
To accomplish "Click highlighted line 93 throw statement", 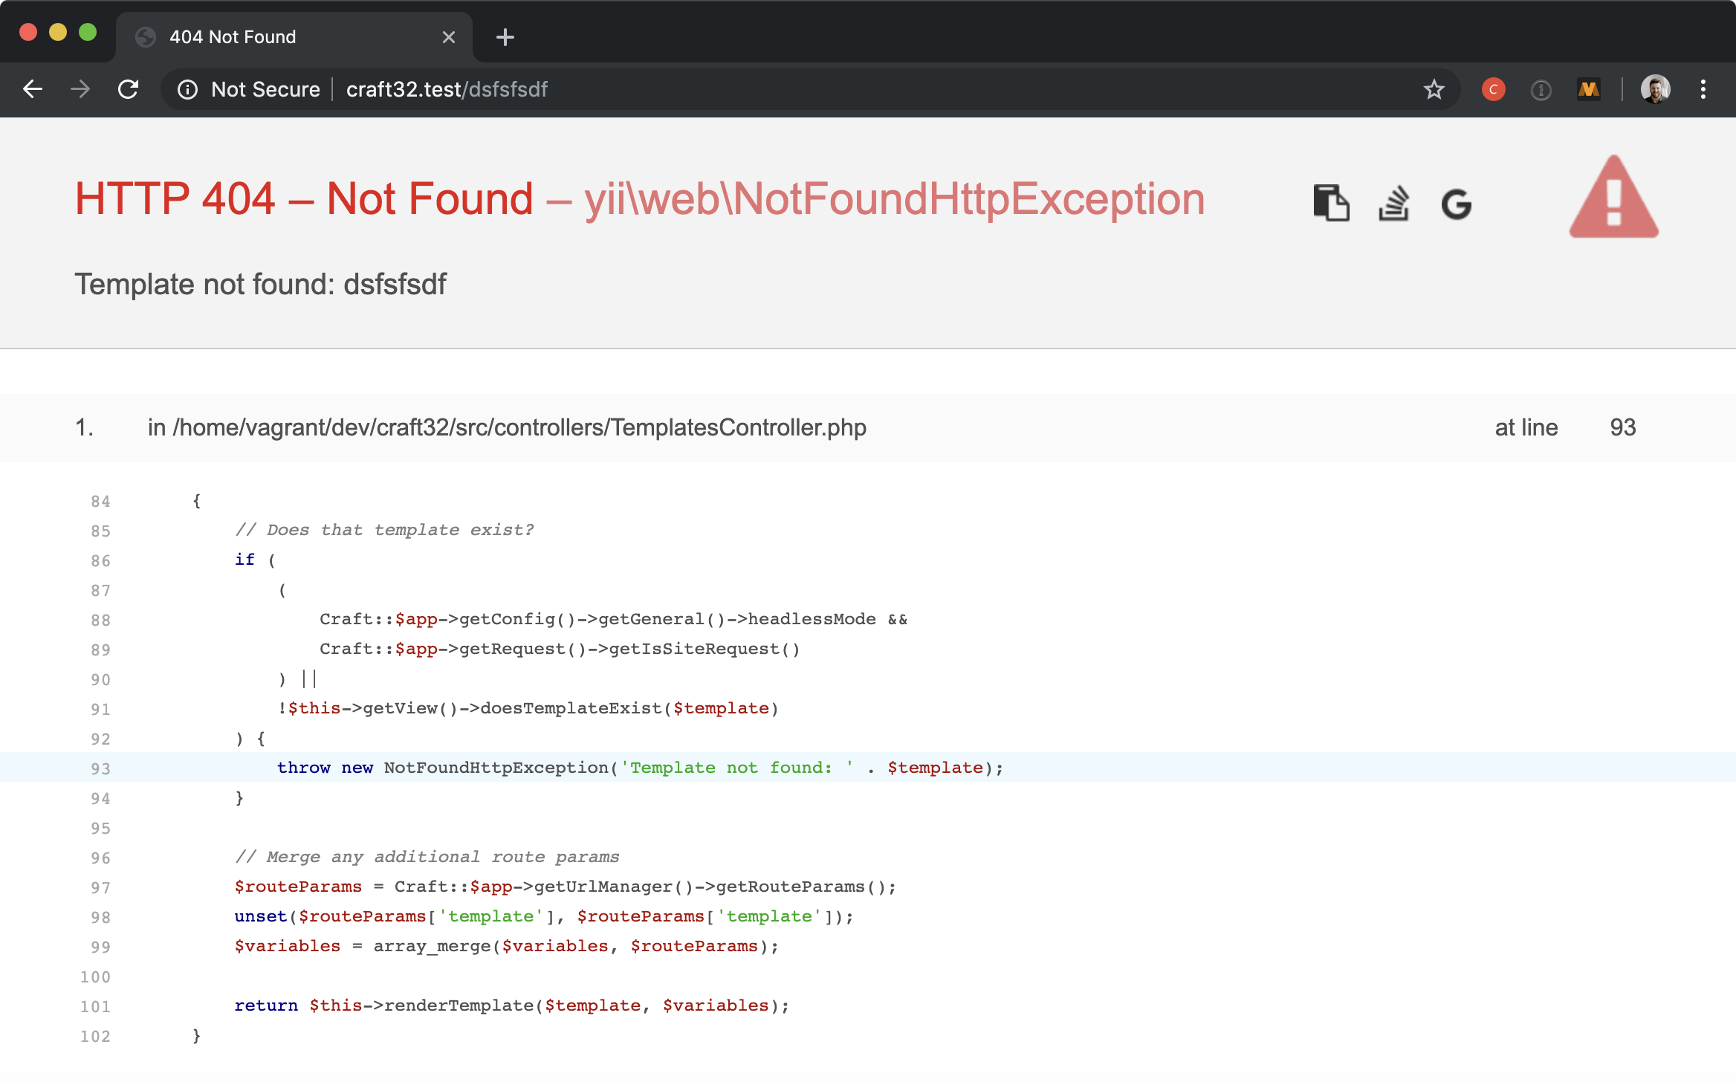I will 641,768.
